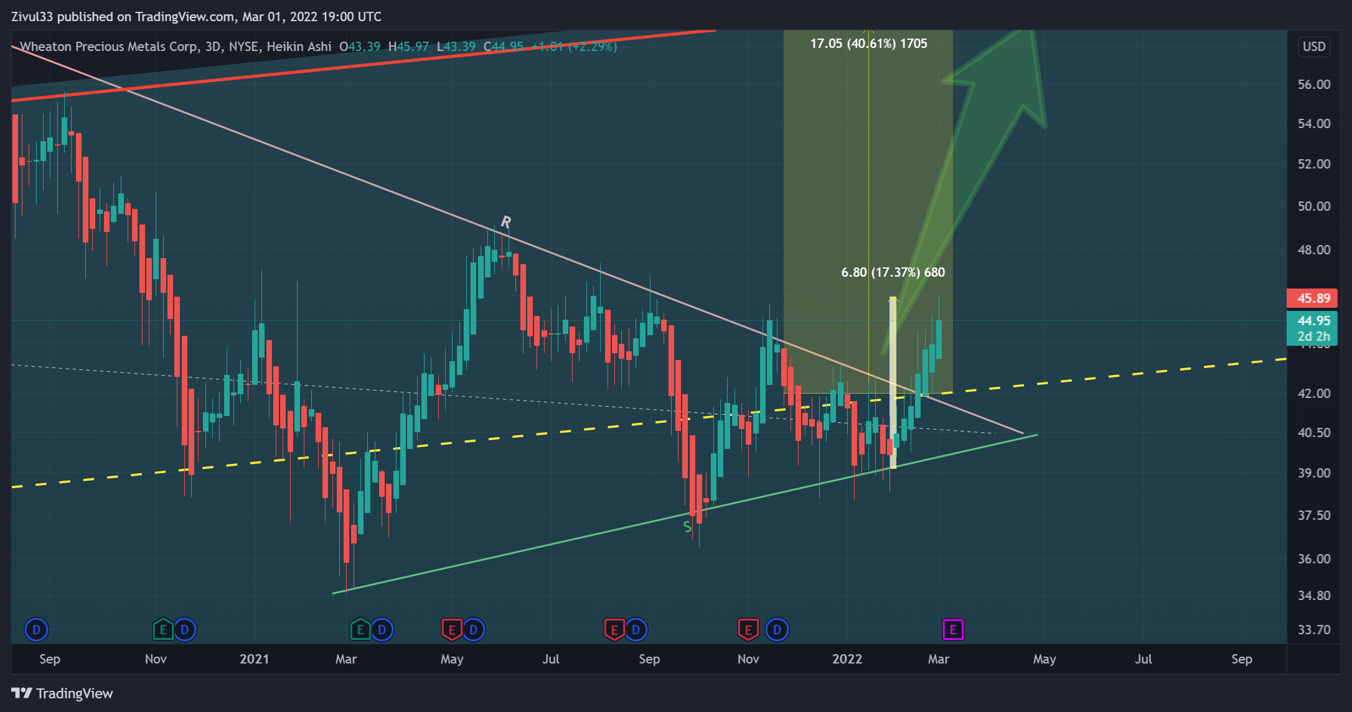Click 52.00 on the price axis

1314,164
